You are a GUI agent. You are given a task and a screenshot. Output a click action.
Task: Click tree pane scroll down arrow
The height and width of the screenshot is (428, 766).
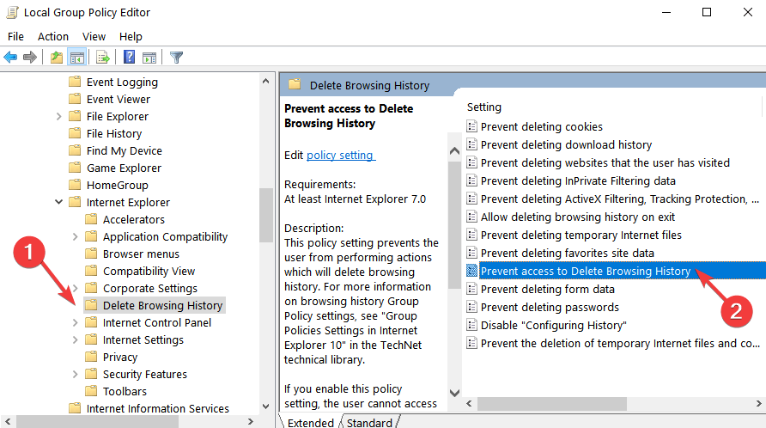click(x=265, y=406)
